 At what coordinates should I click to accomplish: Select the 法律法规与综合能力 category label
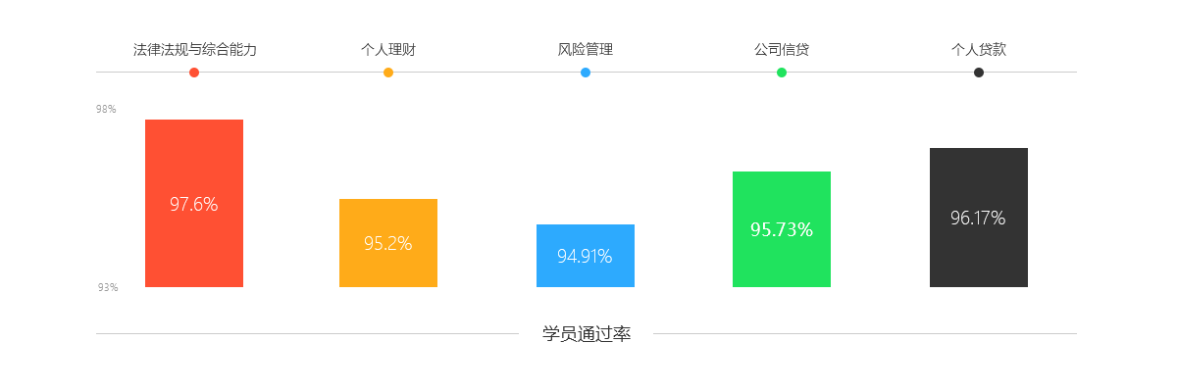point(194,49)
